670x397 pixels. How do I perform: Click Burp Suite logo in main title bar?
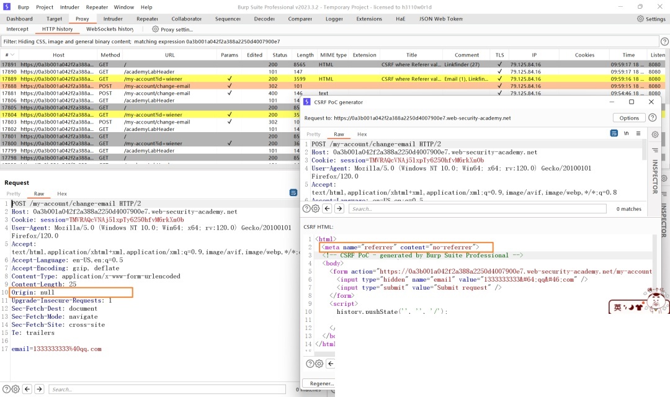(7, 7)
